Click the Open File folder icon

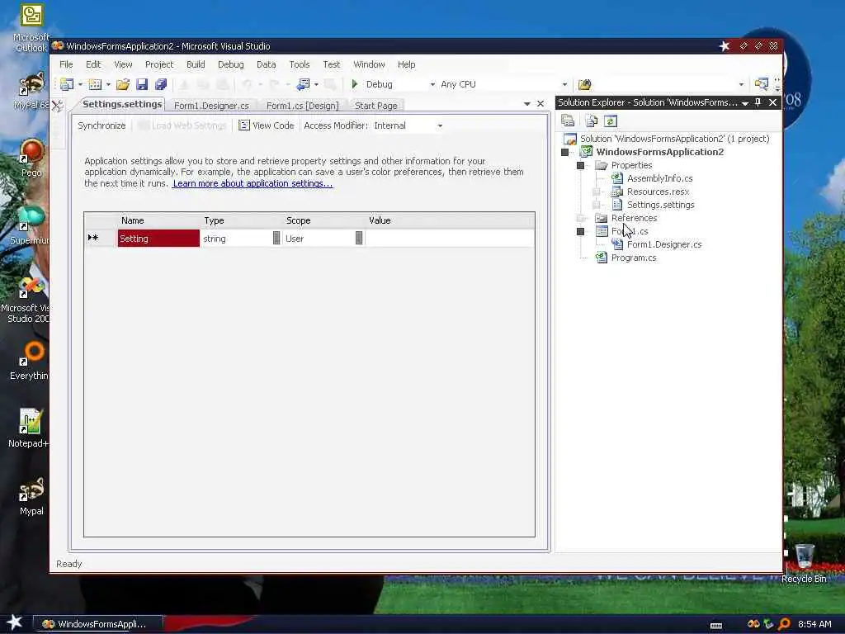coord(123,84)
